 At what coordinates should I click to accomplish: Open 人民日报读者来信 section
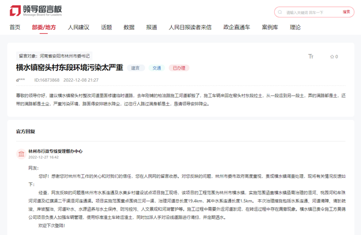190,27
